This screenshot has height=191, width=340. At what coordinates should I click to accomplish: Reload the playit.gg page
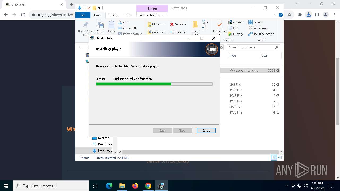23,15
